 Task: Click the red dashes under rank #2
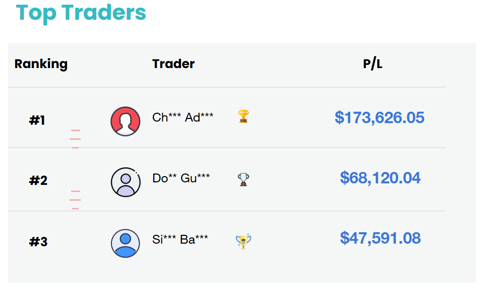click(x=75, y=200)
